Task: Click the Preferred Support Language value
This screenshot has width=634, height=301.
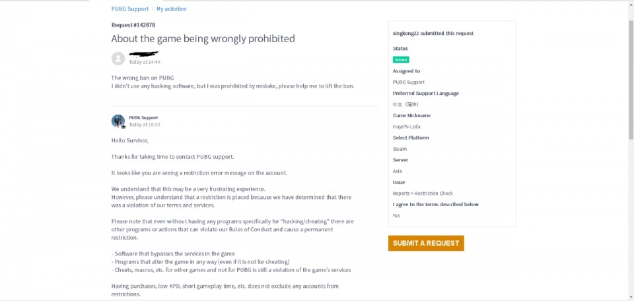Action: click(405, 104)
